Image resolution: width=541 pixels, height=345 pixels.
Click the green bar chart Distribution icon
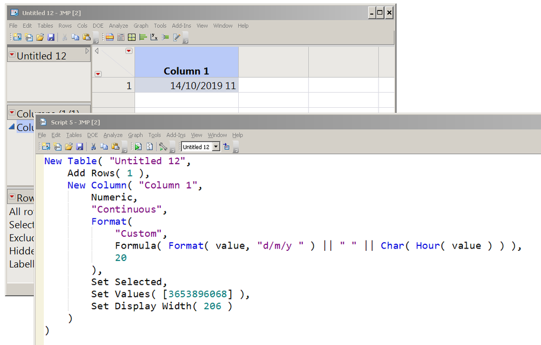click(143, 37)
